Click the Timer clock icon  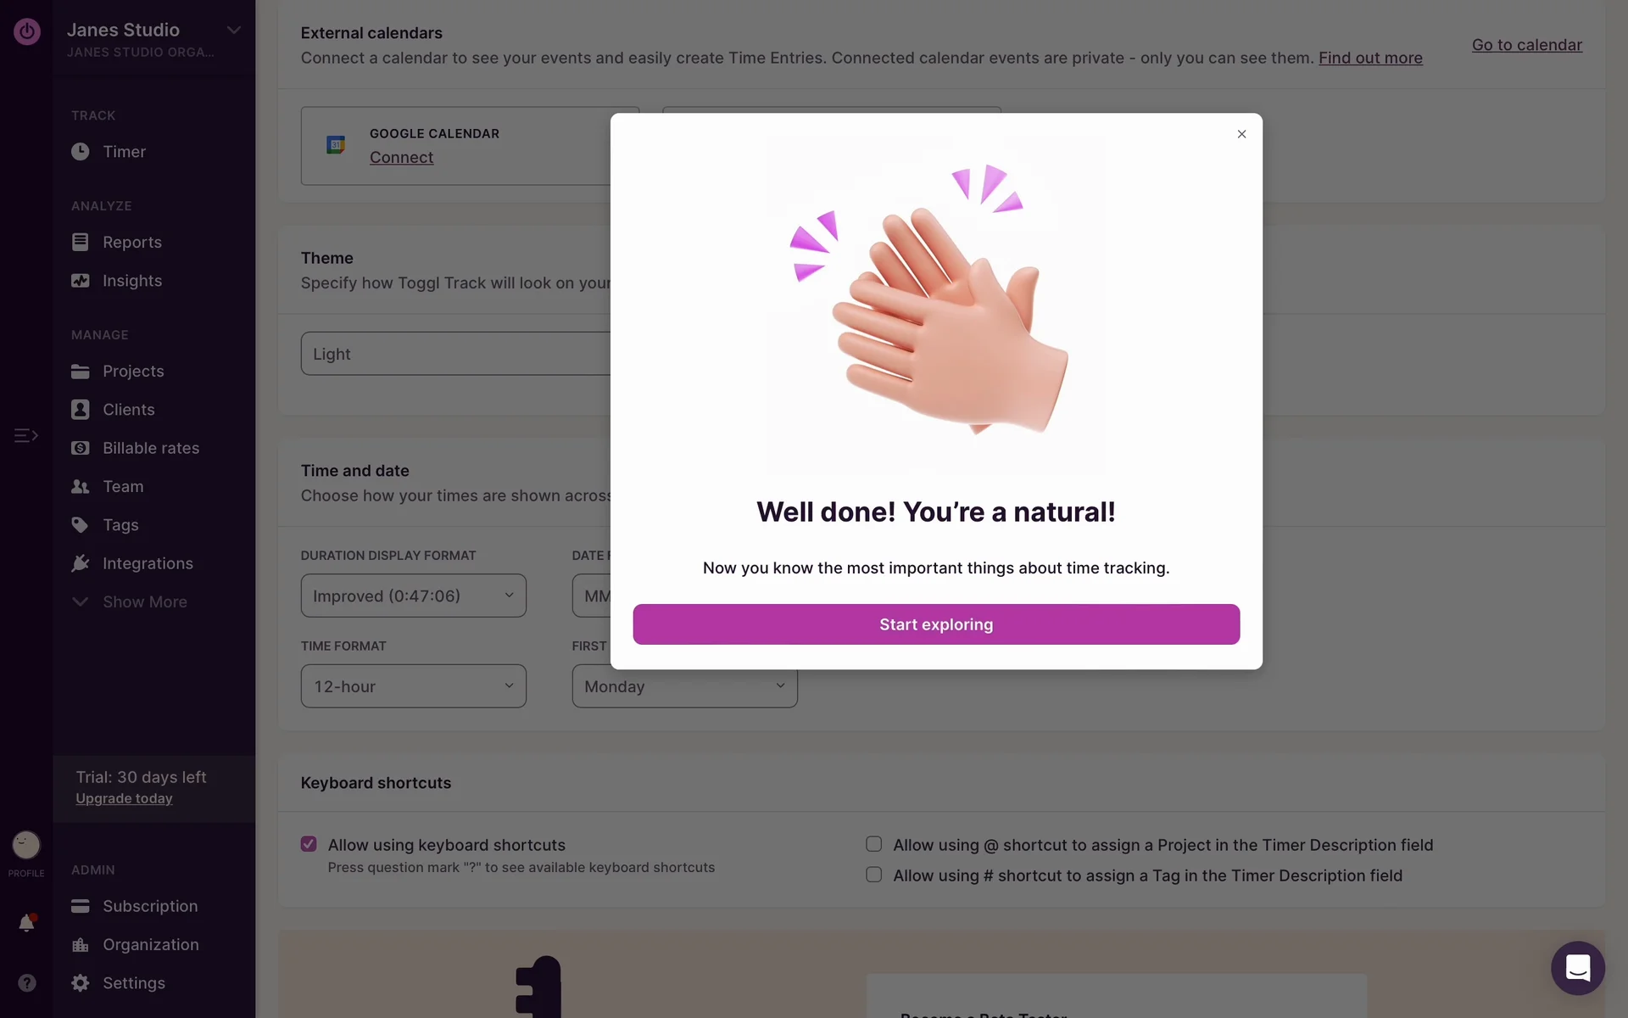[x=81, y=152]
